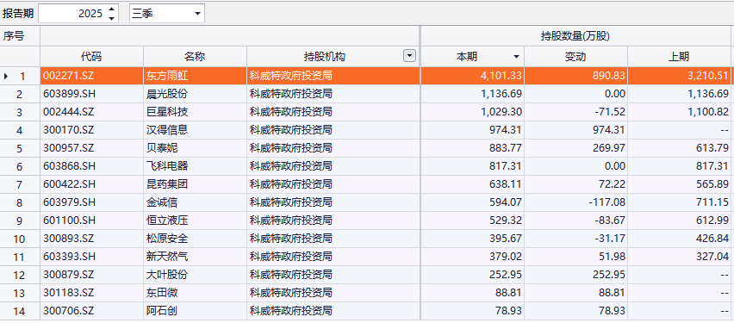Select stock code 600422.SH
This screenshot has height=323, width=734.
click(91, 184)
